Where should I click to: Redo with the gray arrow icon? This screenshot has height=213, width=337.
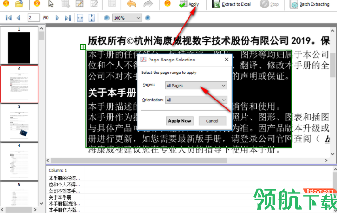pyautogui.click(x=148, y=4)
